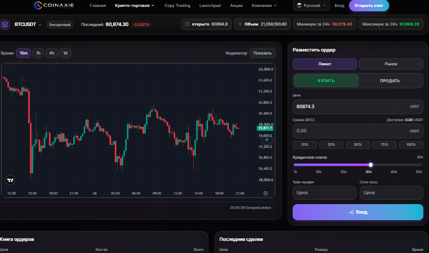The image size is (429, 253).
Task: Click the Coinaxie logo
Action: click(54, 5)
